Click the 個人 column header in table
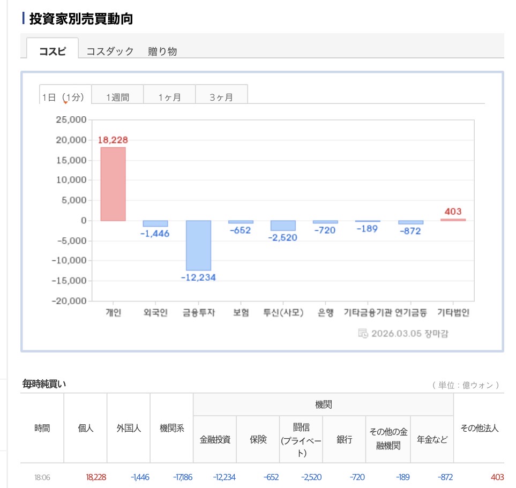Screen dimensions: 516x488 pyautogui.click(x=85, y=428)
